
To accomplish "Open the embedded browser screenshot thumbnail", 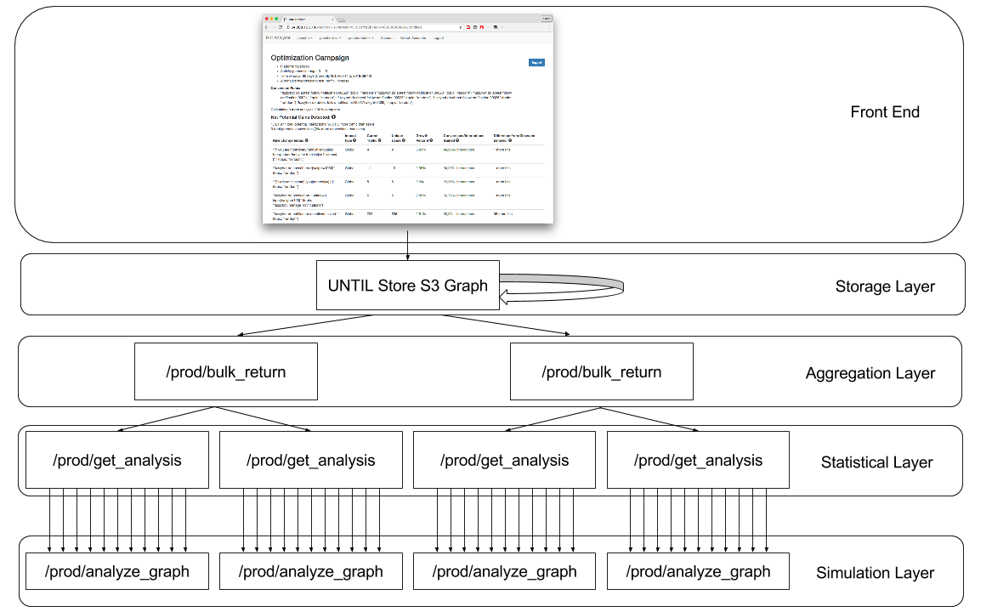I will coord(407,118).
